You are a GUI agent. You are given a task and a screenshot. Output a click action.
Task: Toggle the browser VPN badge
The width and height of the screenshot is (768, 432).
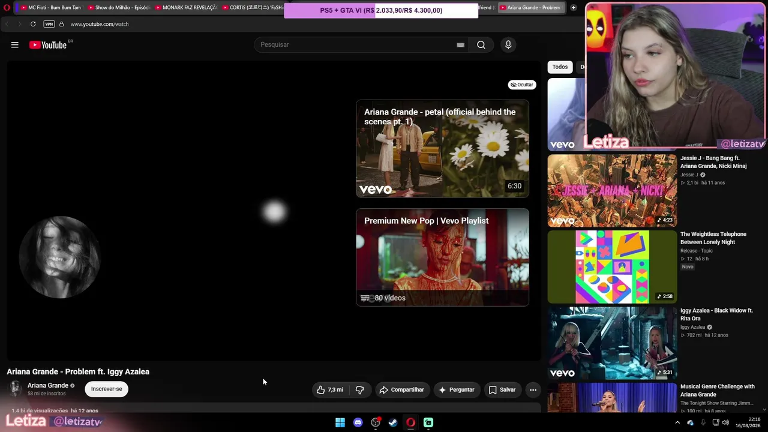49,24
